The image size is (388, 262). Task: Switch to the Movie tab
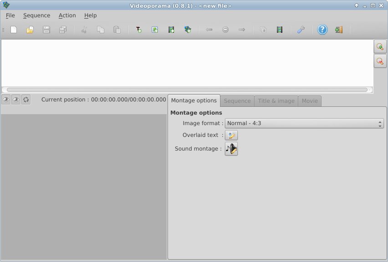point(310,101)
